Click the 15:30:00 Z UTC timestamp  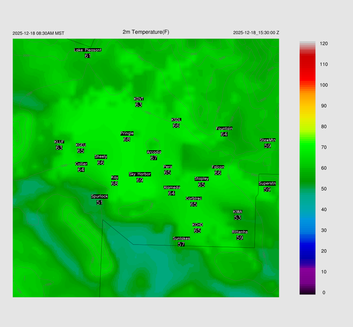point(256,33)
